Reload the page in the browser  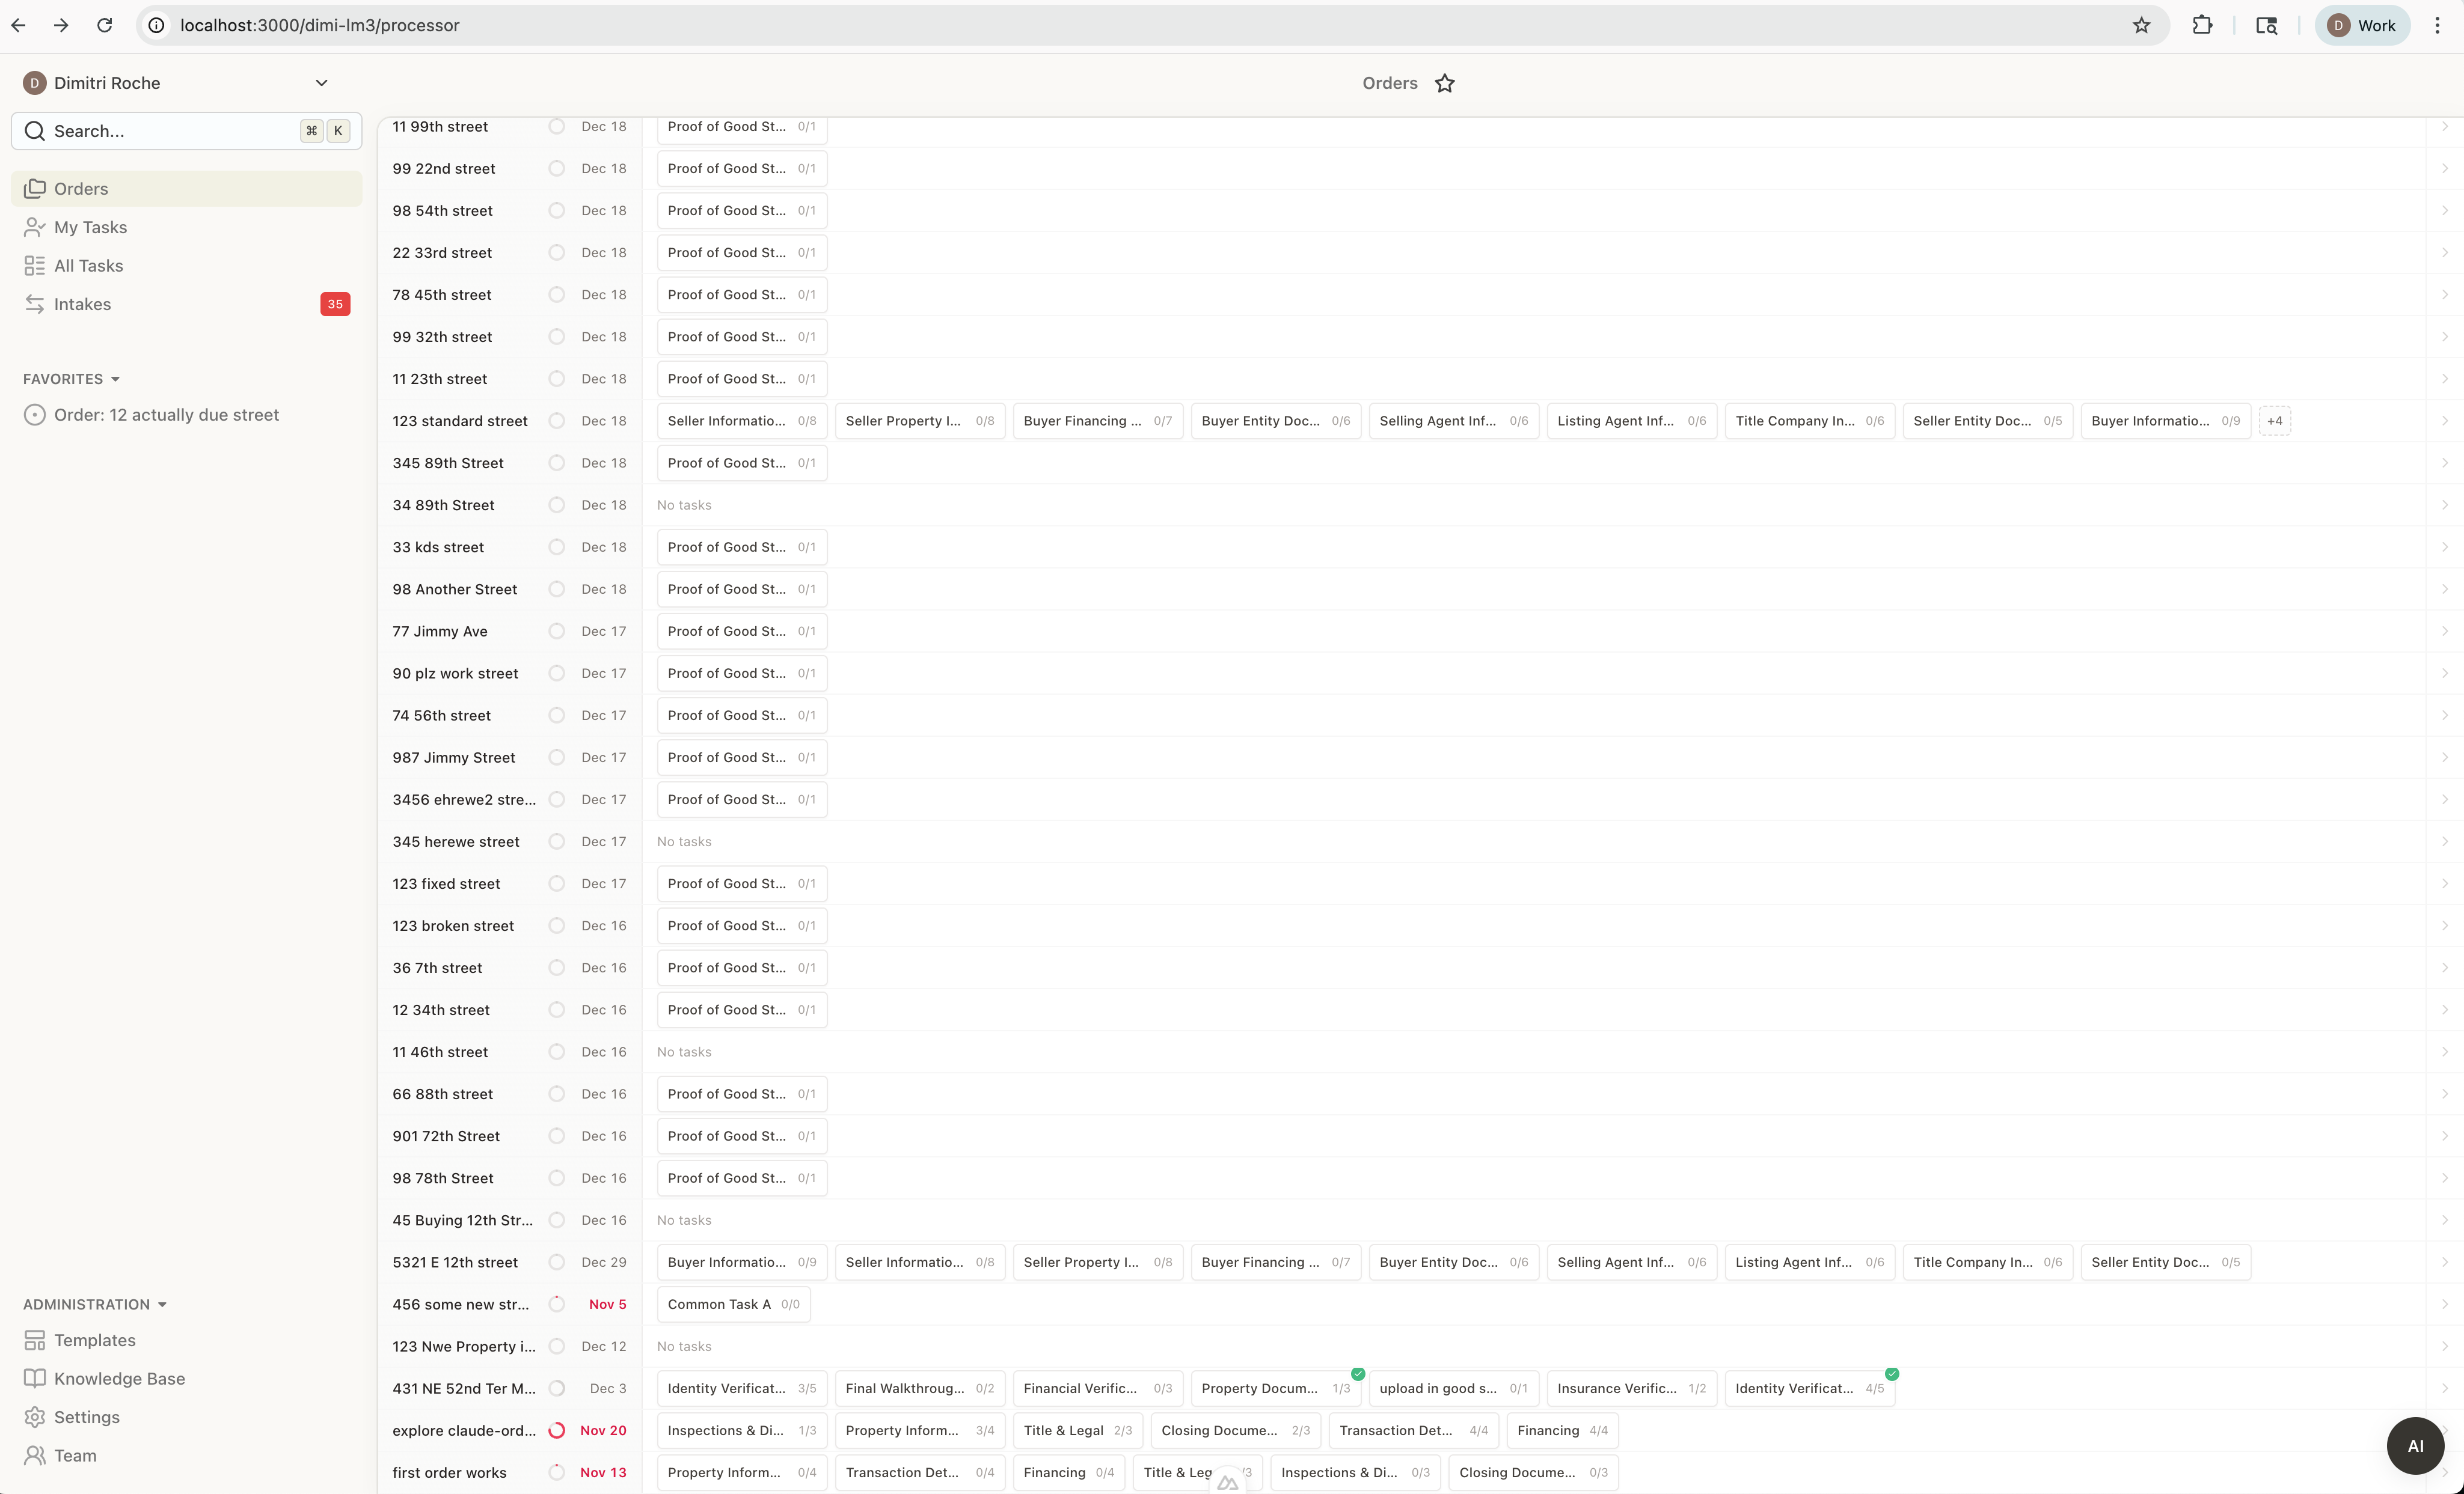point(104,26)
